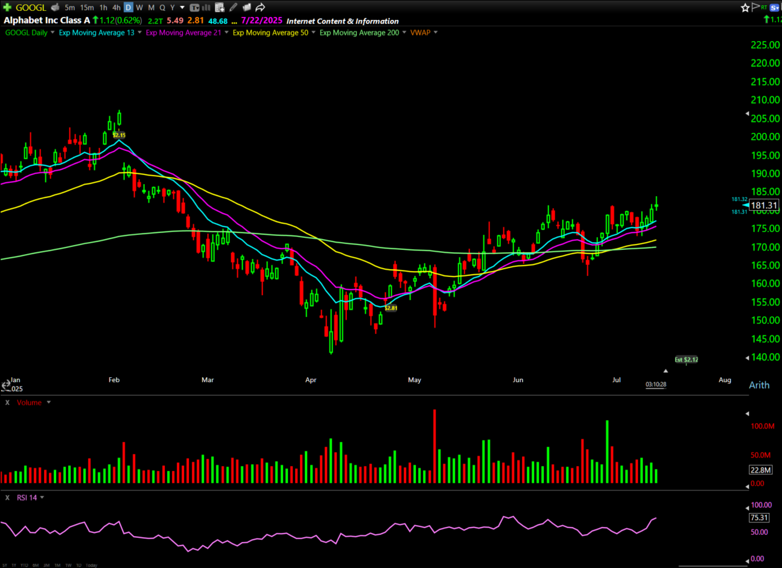Click the small triangle atop the Volume axis
This screenshot has height=568, width=782.
point(747,414)
